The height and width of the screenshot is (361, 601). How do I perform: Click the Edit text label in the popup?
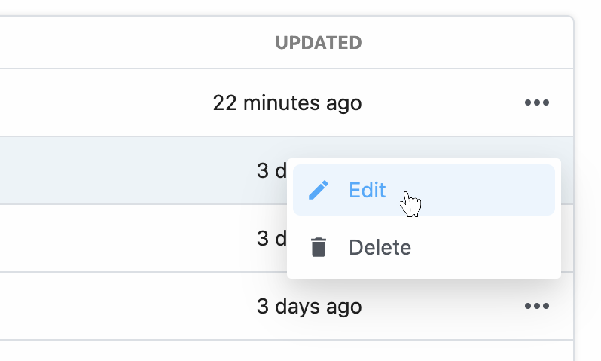[x=367, y=190]
